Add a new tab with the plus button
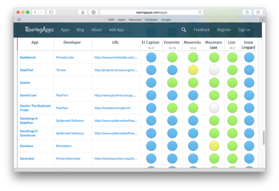The image size is (279, 191). [263, 19]
